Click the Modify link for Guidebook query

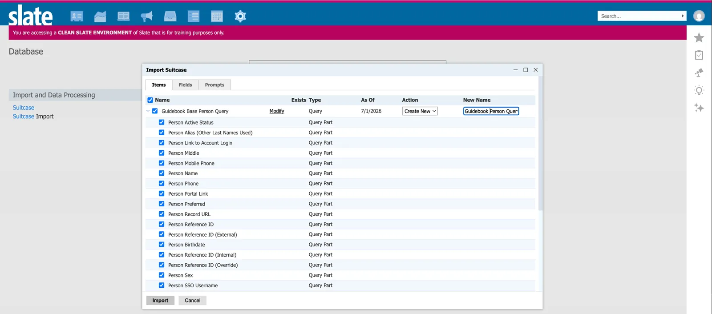click(x=277, y=111)
